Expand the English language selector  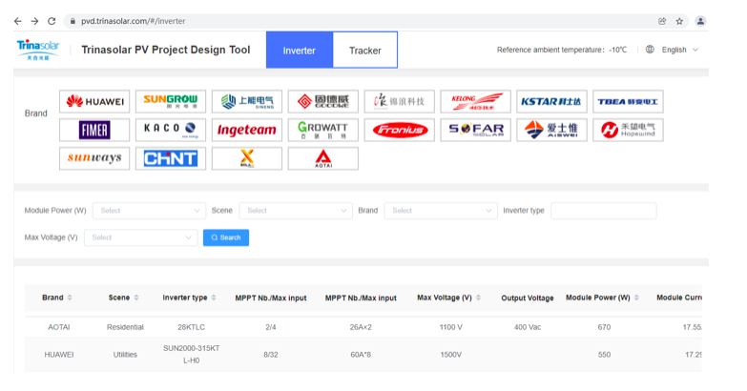[x=680, y=50]
